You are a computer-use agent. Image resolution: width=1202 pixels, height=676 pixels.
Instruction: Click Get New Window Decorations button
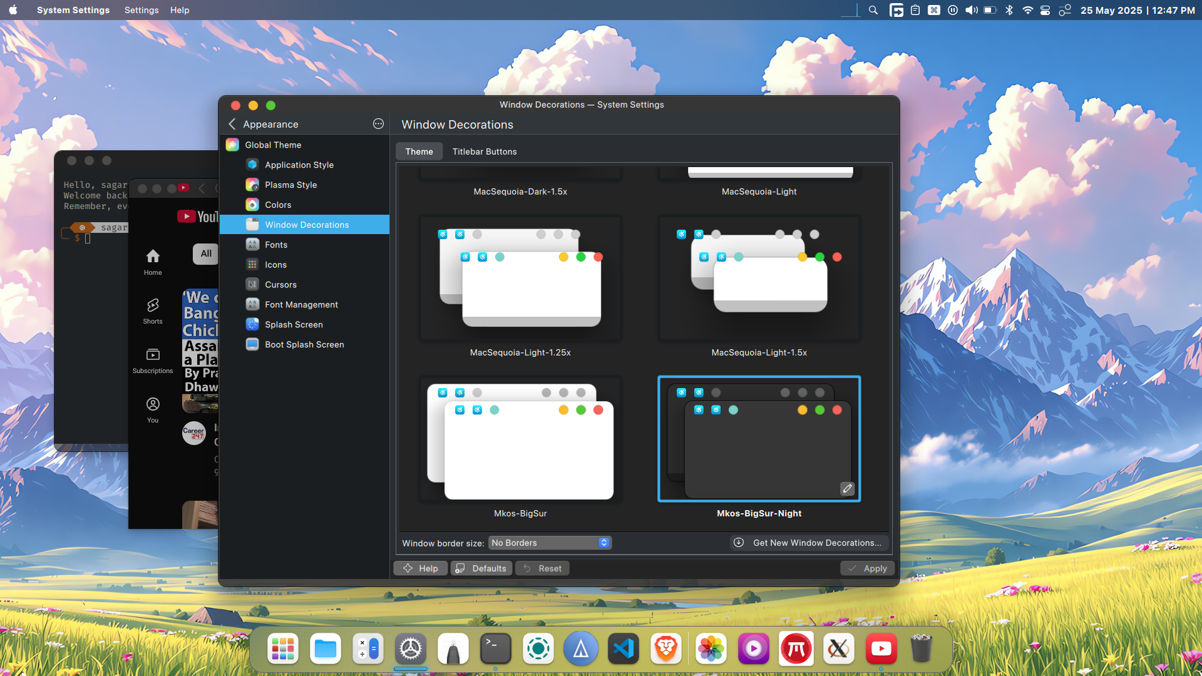pyautogui.click(x=809, y=543)
